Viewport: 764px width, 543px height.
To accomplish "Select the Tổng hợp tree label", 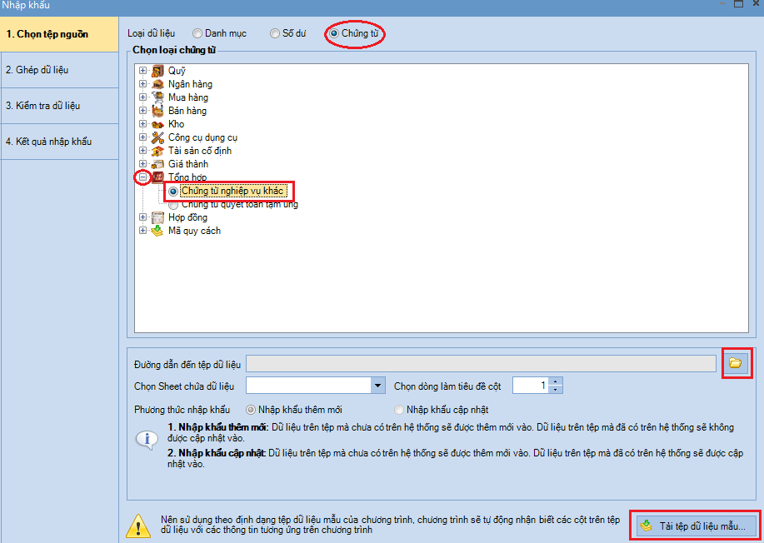I will [187, 177].
